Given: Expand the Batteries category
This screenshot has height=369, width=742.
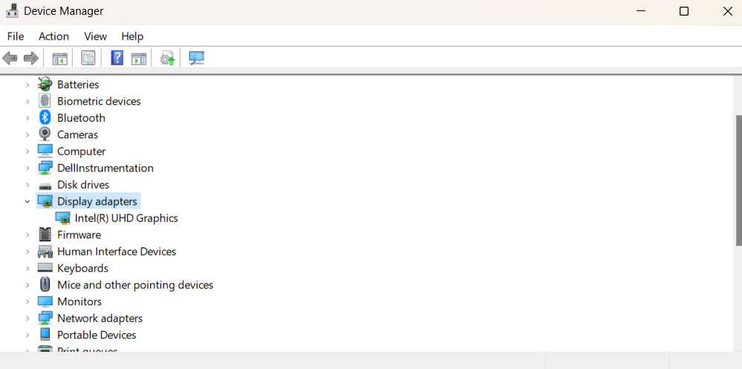Looking at the screenshot, I should click(x=27, y=85).
